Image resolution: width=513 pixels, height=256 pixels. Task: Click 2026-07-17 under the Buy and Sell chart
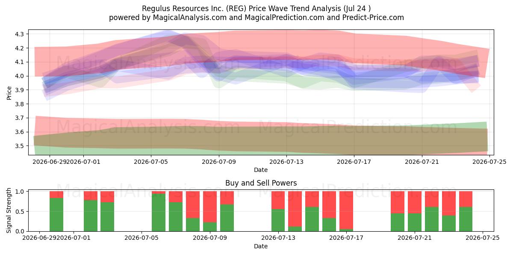point(346,238)
